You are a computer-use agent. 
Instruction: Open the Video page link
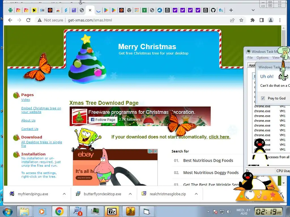click(x=25, y=100)
